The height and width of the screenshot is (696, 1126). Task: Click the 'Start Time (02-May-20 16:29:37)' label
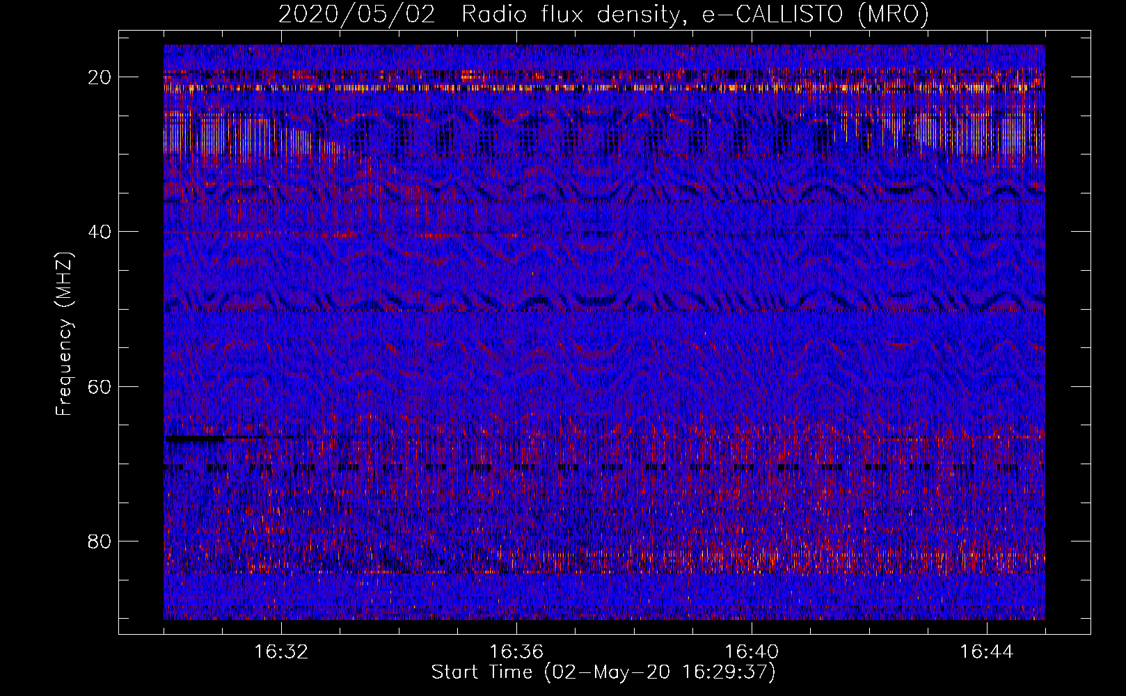pos(603,672)
